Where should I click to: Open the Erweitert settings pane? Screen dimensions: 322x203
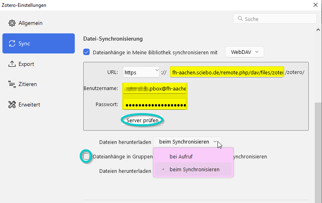39,105
